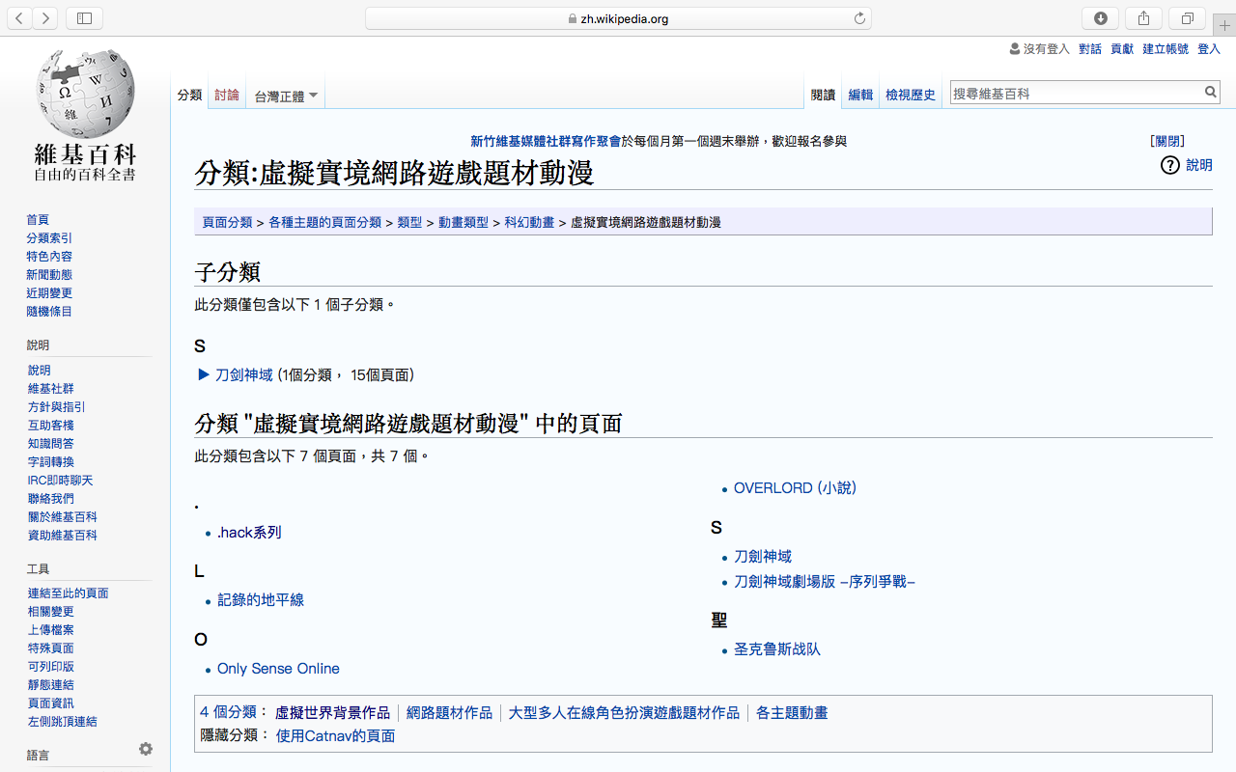Switch to the 討論 tab
The image size is (1236, 772).
click(227, 95)
